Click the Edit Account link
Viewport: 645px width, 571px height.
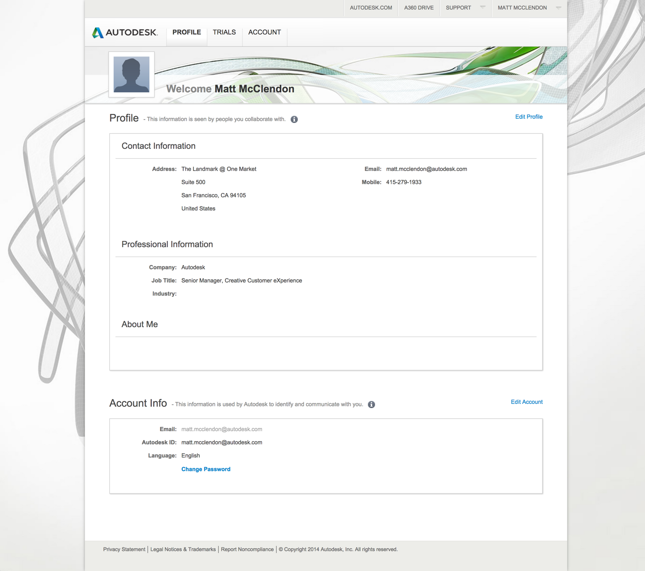[527, 402]
